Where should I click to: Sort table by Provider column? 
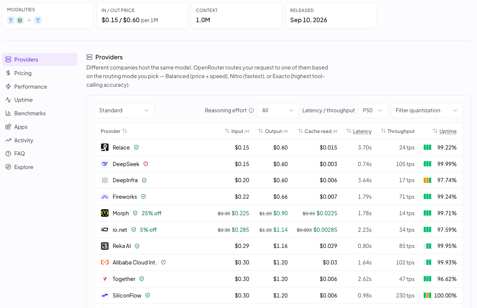pyautogui.click(x=114, y=131)
